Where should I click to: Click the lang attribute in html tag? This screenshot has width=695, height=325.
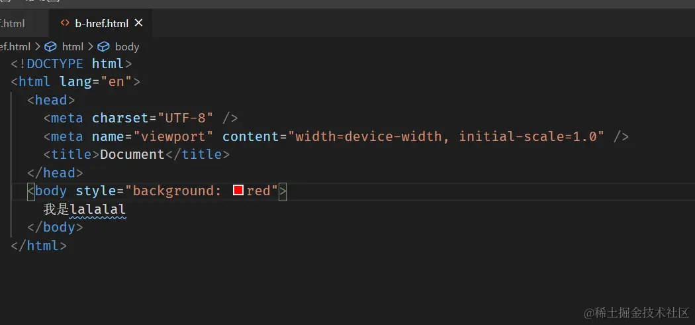coord(71,82)
